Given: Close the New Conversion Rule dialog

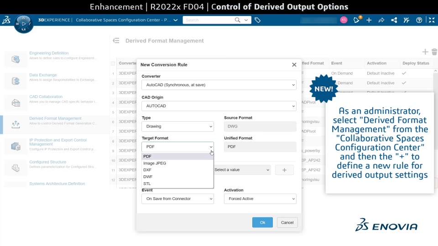Looking at the screenshot, I should coord(294,65).
